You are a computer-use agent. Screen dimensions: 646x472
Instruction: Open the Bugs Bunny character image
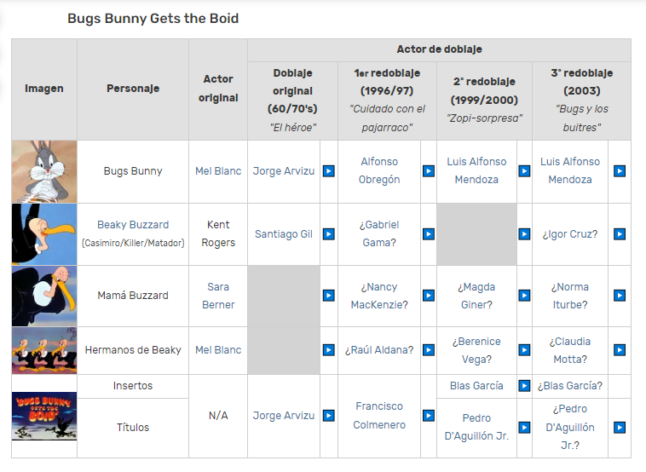[x=44, y=172]
